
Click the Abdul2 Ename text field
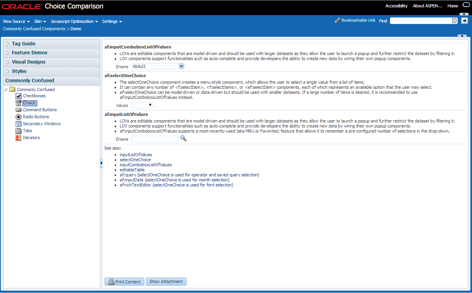[x=155, y=67]
